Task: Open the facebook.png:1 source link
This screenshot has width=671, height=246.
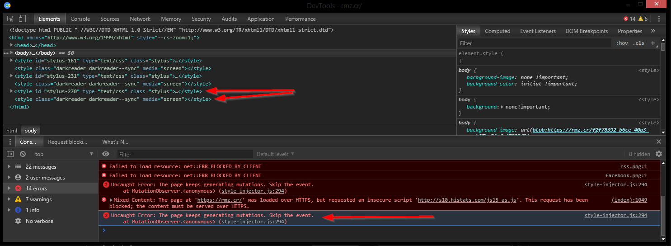Action: coord(626,175)
